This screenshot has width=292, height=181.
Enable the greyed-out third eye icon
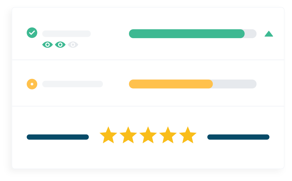(73, 45)
